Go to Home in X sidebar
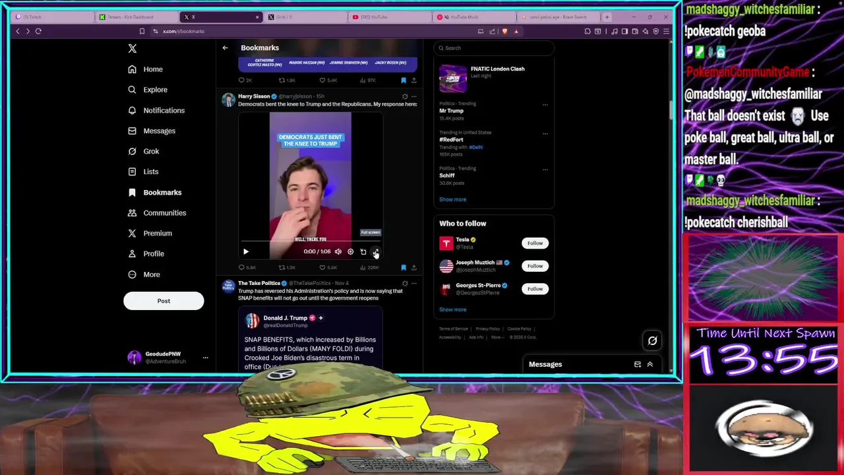 tap(146, 69)
